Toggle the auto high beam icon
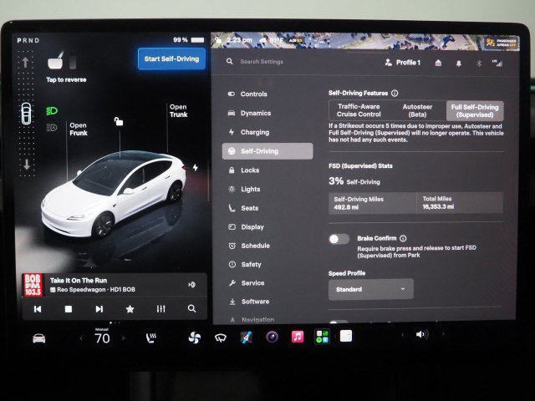 tap(52, 128)
